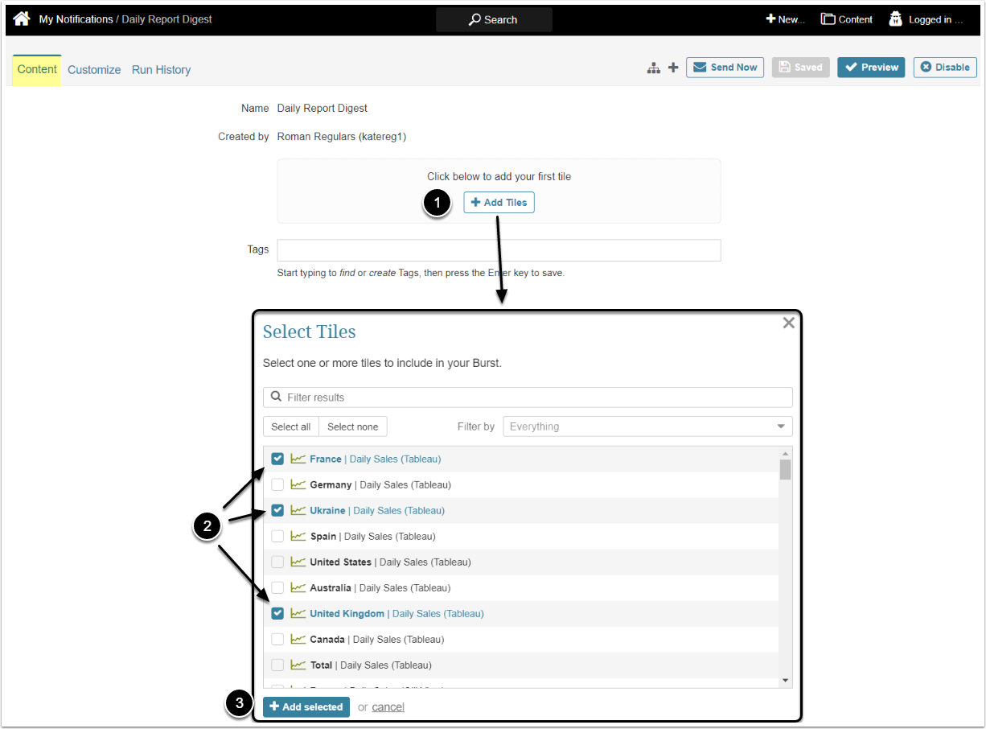Check the Germany Daily Sales checkbox

point(277,484)
